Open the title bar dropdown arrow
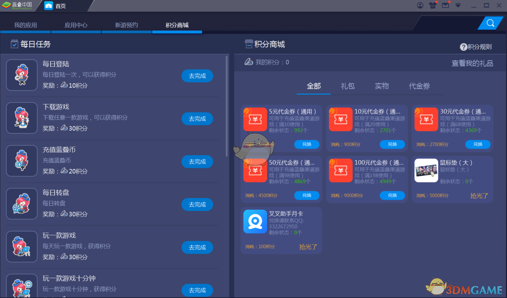 click(458, 5)
